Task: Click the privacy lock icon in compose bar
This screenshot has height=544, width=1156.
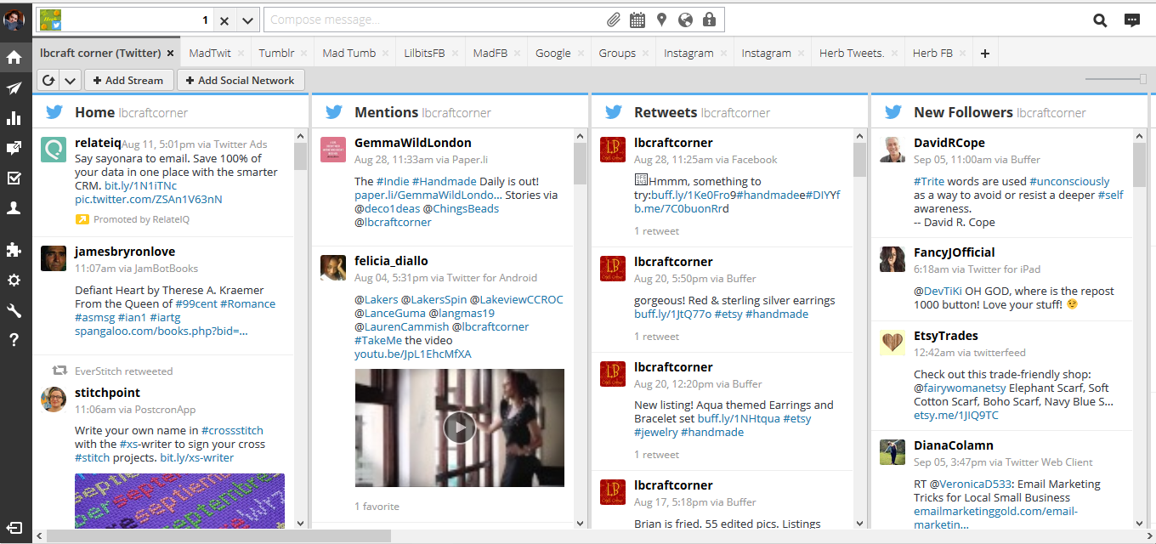Action: tap(709, 20)
